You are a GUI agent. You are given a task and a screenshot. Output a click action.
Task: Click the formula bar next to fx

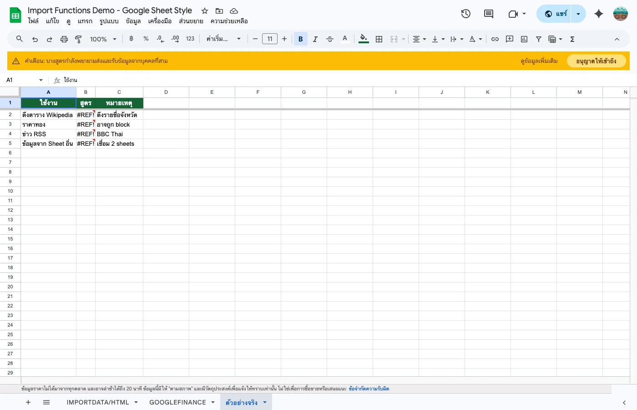[136, 80]
